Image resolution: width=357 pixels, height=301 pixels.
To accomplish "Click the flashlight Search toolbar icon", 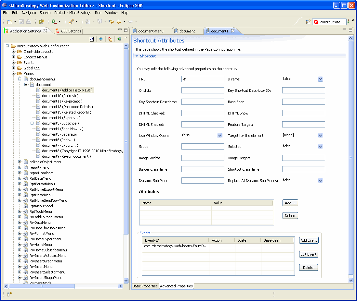I will click(x=71, y=22).
